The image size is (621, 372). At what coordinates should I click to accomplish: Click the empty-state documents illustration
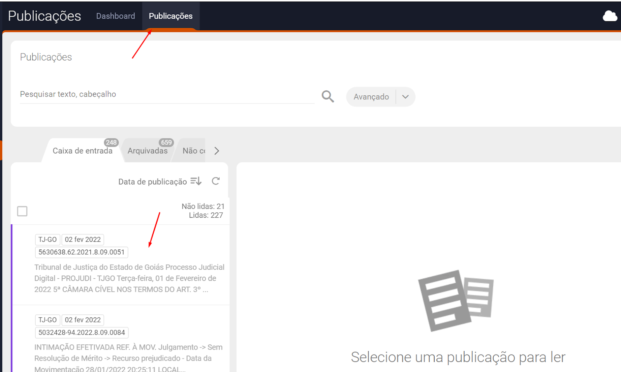click(456, 300)
